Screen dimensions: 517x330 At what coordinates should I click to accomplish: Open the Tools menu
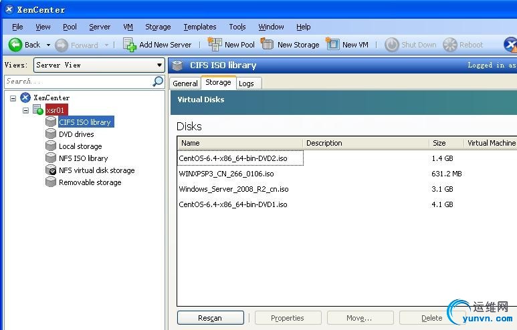point(237,27)
